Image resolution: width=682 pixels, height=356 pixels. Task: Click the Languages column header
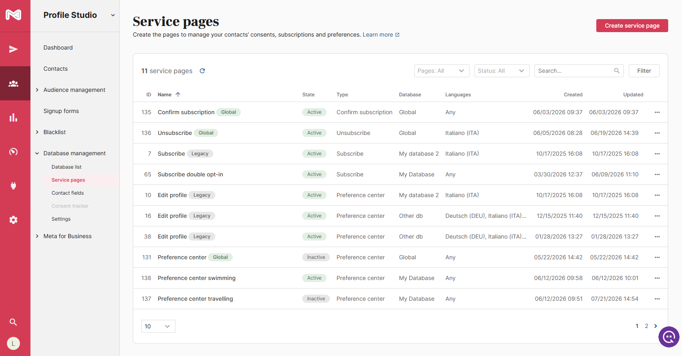458,95
